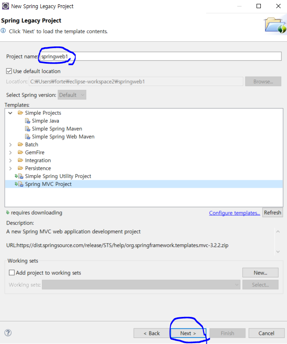Image resolution: width=287 pixels, height=344 pixels.
Task: Click the Simple Spring Web Maven icon
Action: coord(27,137)
